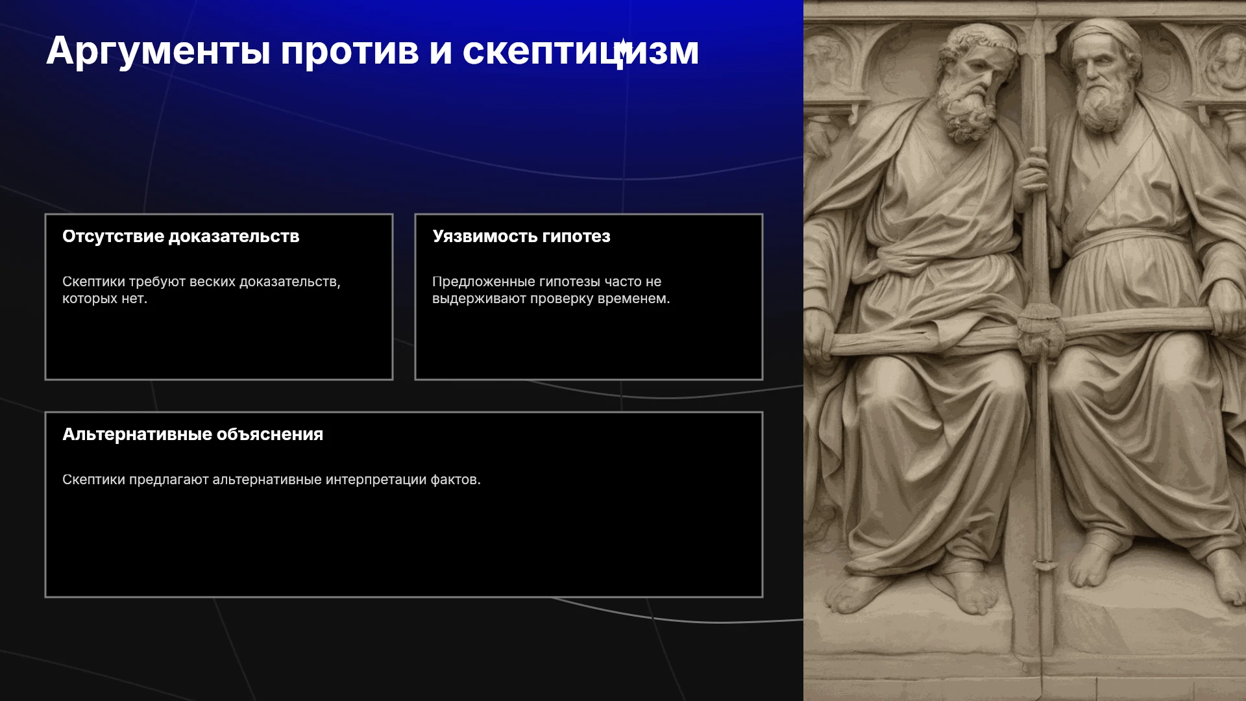Click the carved knot joining the staffs

pos(1040,328)
